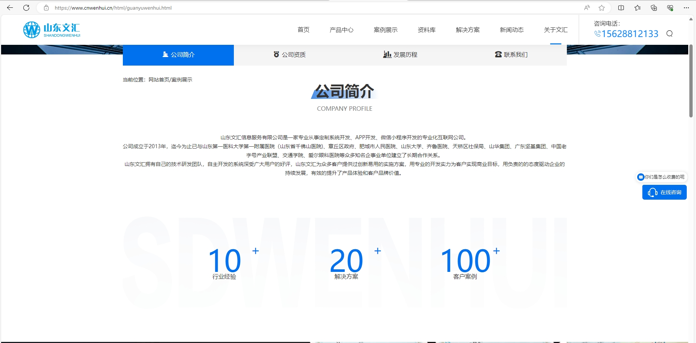Click the 当前位置 label
This screenshot has height=343, width=696.
[135, 80]
